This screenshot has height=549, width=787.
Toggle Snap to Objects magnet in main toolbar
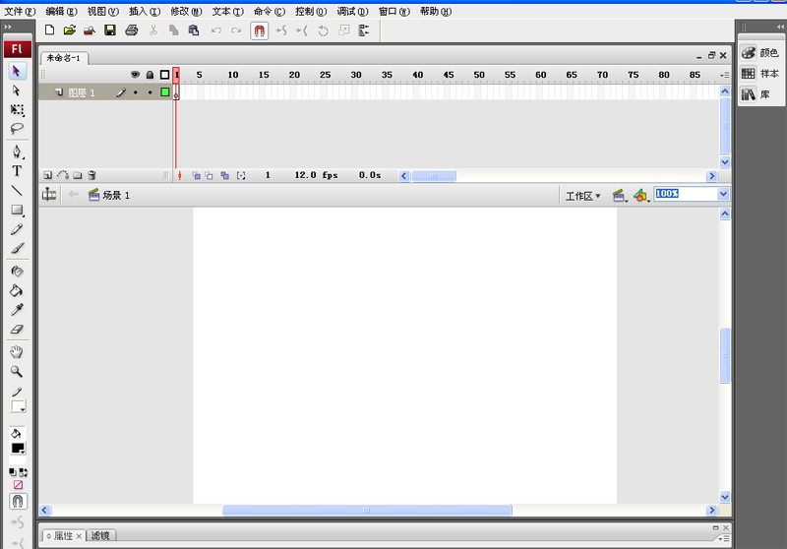pos(260,31)
